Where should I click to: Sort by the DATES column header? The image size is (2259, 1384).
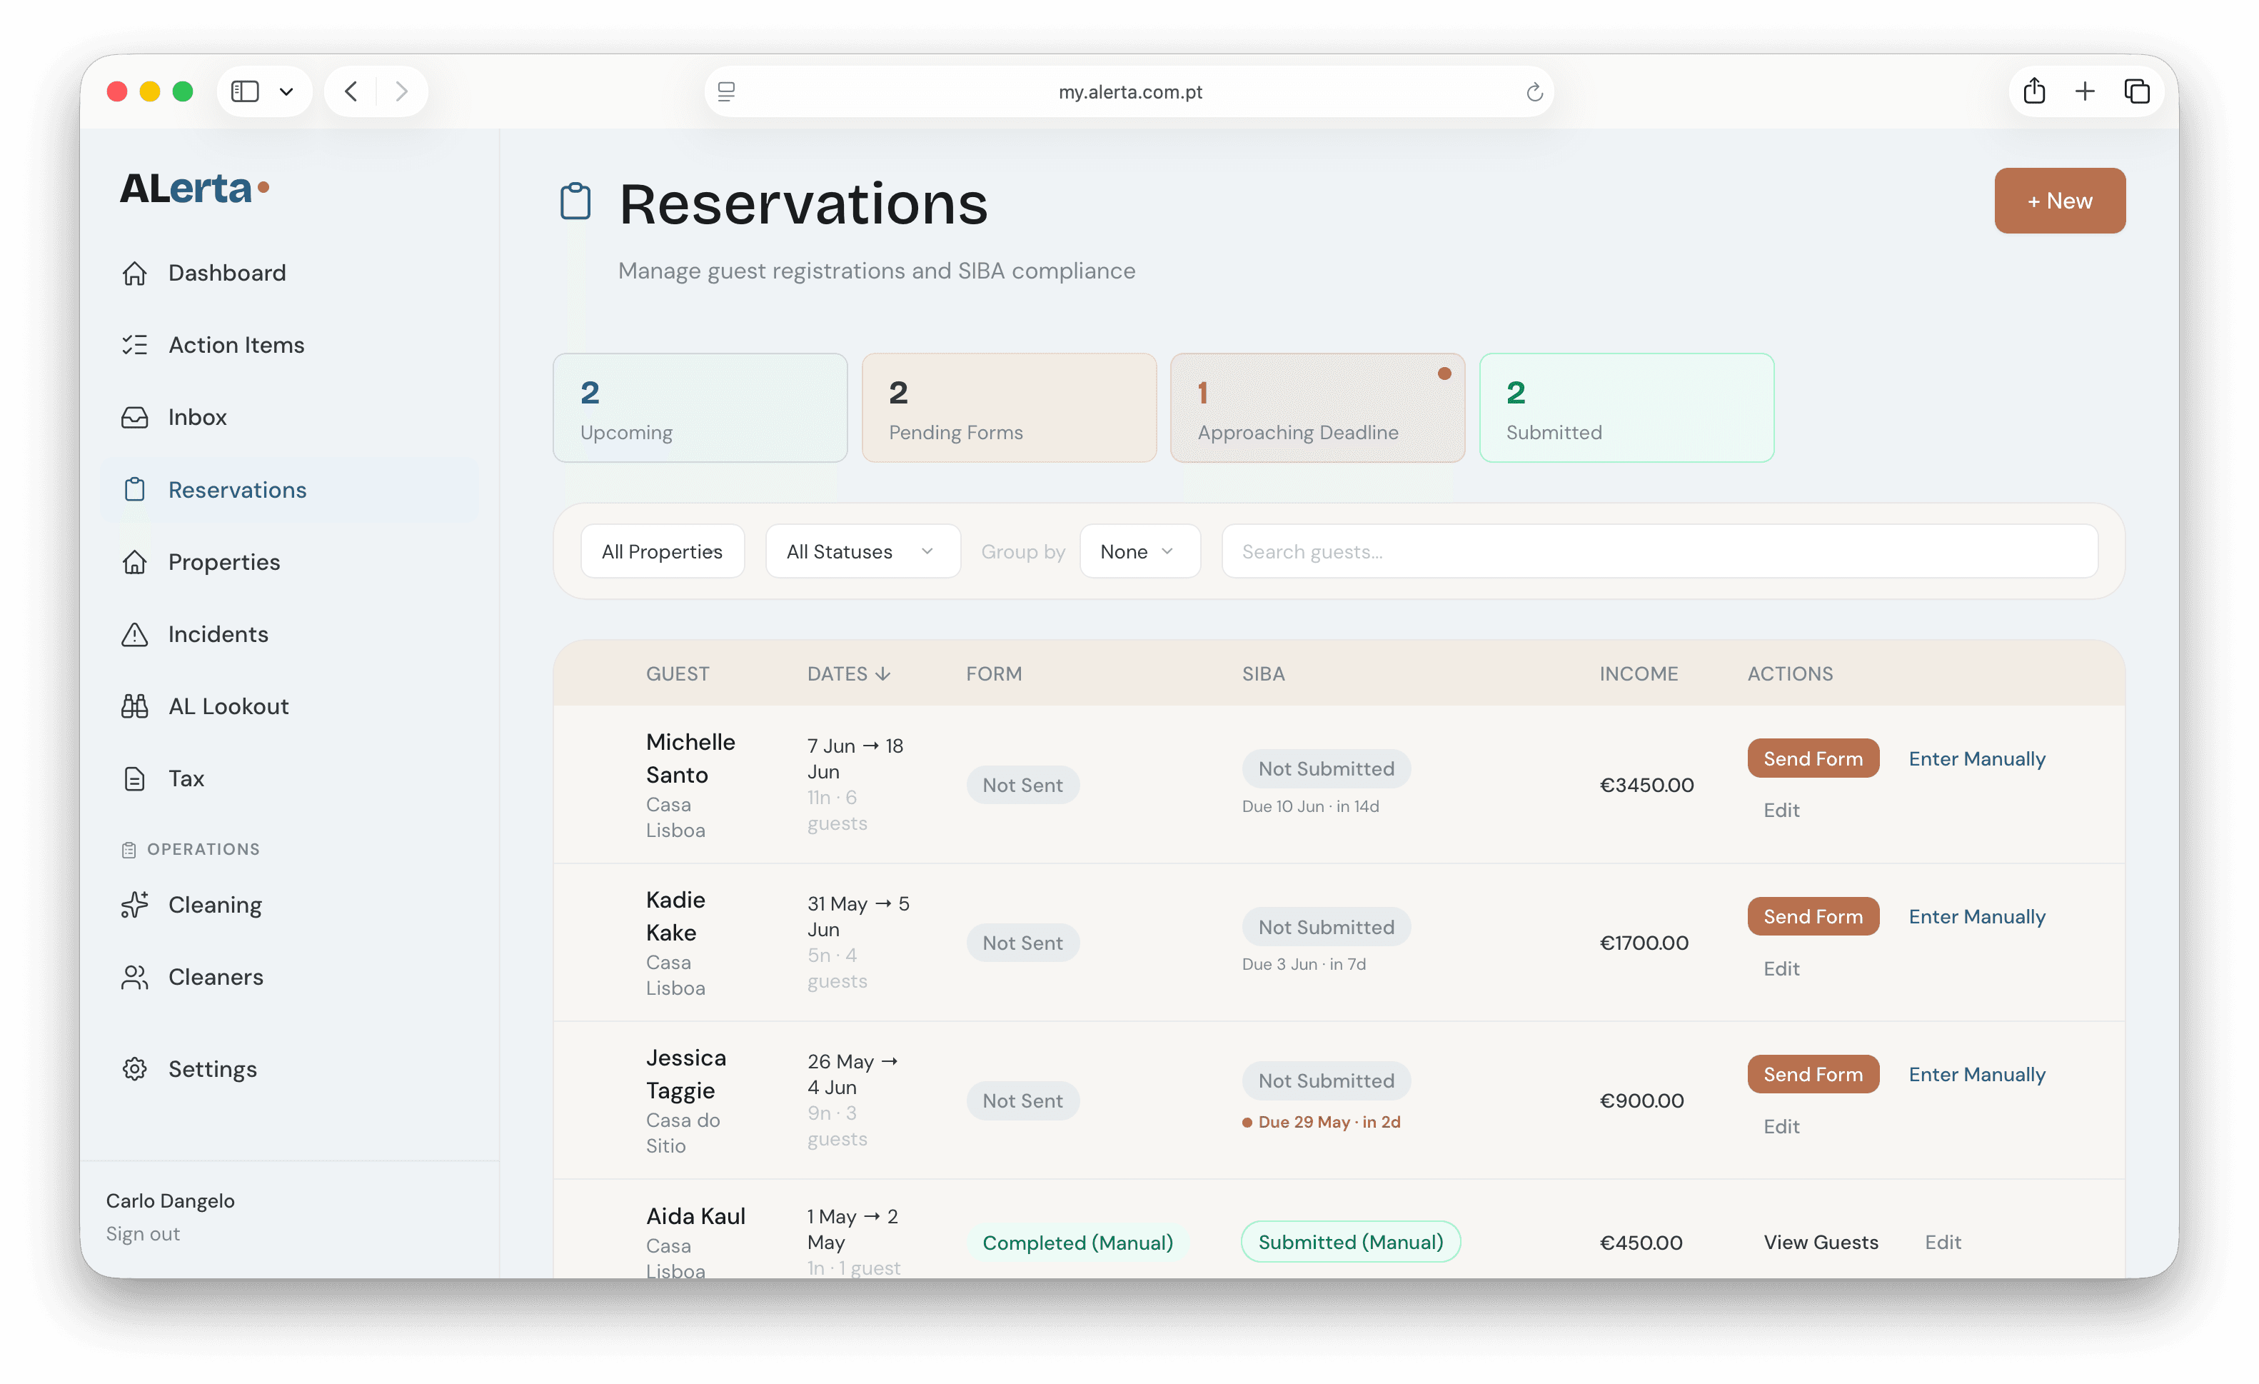point(848,674)
